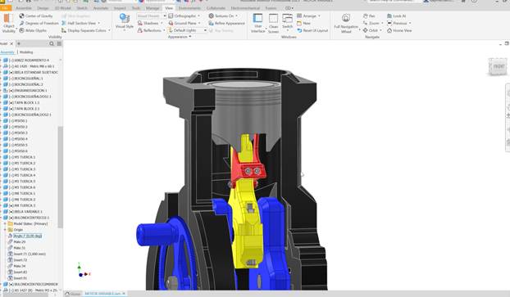The width and height of the screenshot is (510, 297).
Task: Open the Modeling browser tab
Action: point(26,52)
